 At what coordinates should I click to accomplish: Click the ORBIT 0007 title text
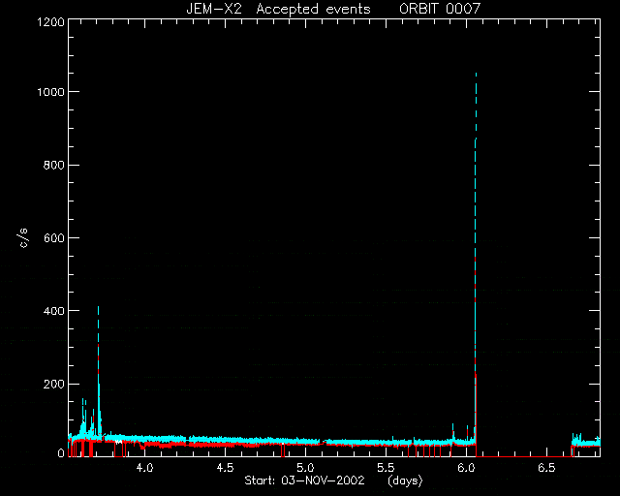point(440,9)
